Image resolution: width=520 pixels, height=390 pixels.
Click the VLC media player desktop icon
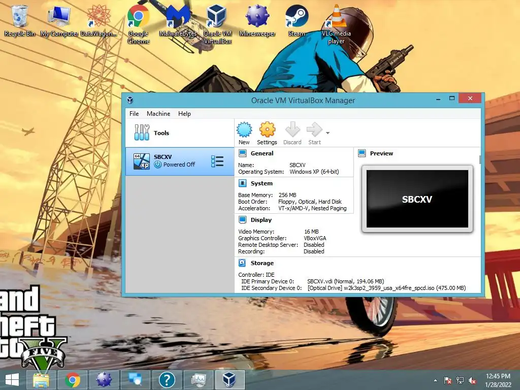[336, 24]
